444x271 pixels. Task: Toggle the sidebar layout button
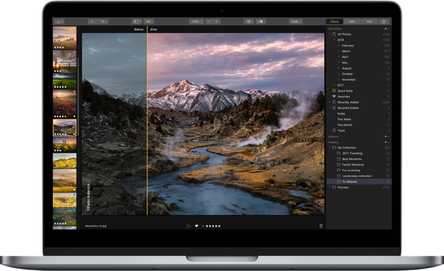click(x=137, y=22)
